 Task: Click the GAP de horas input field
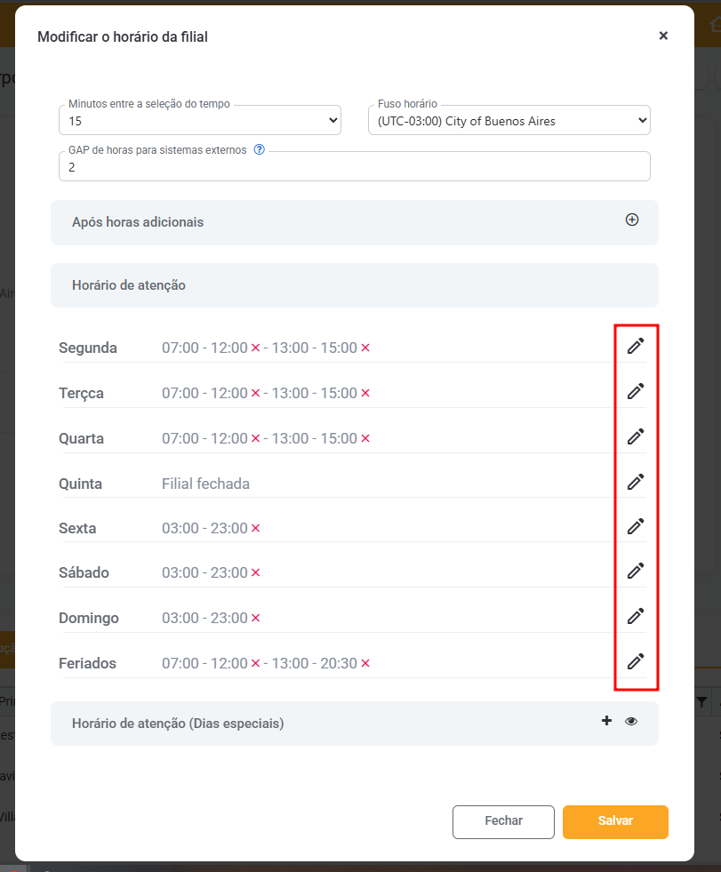pos(354,167)
